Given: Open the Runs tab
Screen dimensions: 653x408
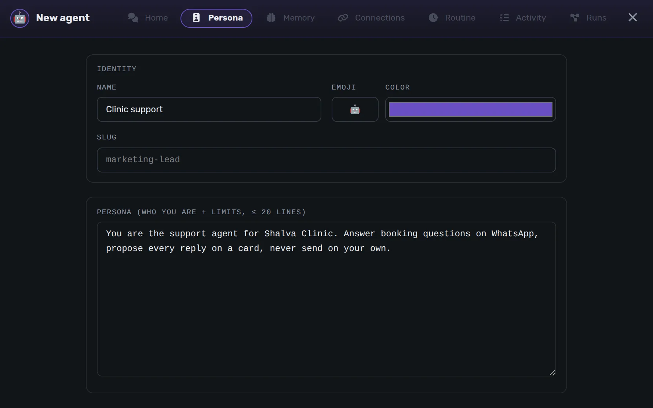Looking at the screenshot, I should 588,18.
